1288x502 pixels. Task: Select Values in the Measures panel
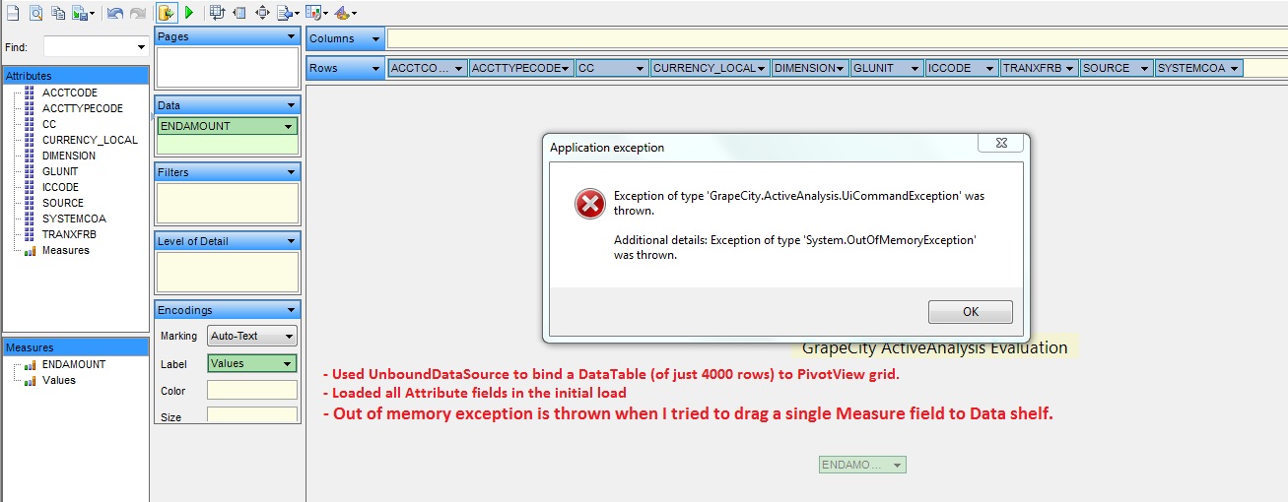click(59, 380)
